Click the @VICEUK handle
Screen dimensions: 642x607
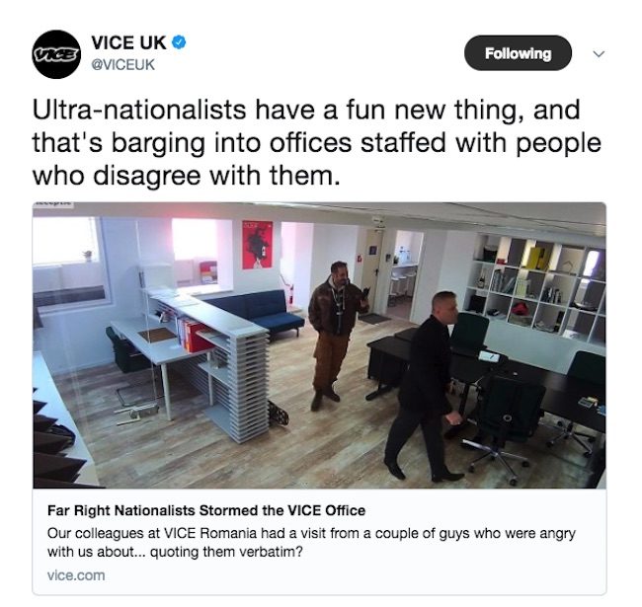tap(122, 64)
